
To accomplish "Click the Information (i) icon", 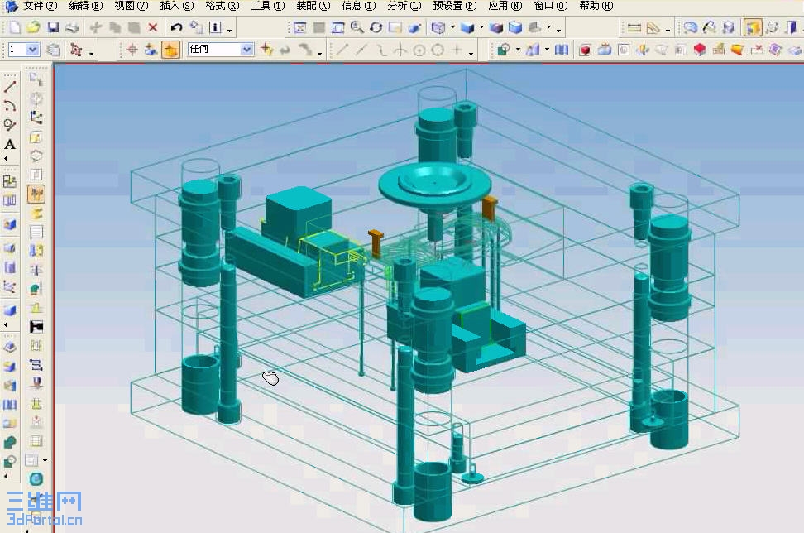I will coord(215,27).
